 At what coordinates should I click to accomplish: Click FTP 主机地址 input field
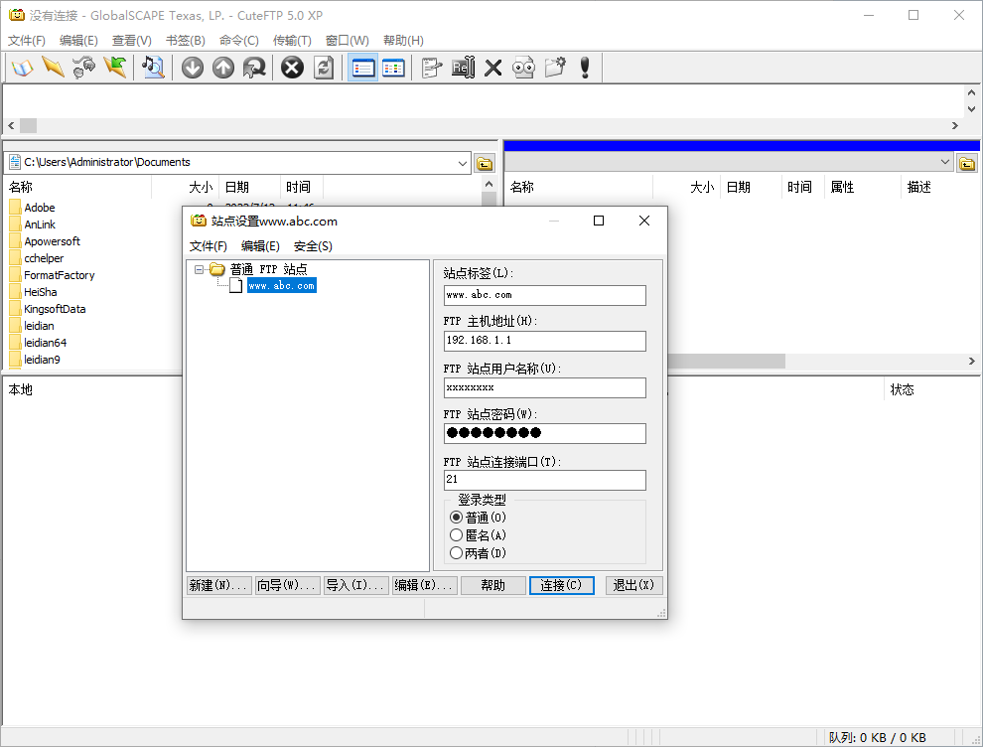point(545,341)
